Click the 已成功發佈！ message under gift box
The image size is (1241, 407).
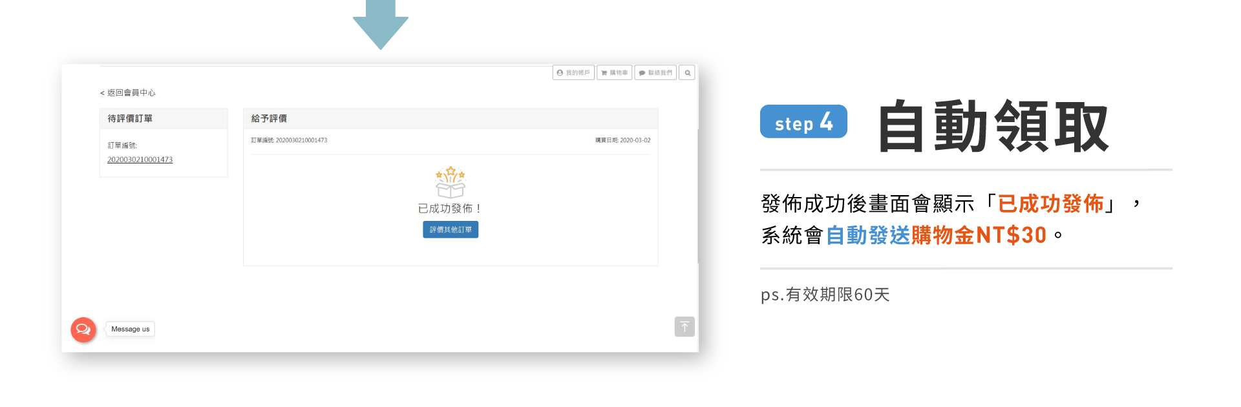450,209
